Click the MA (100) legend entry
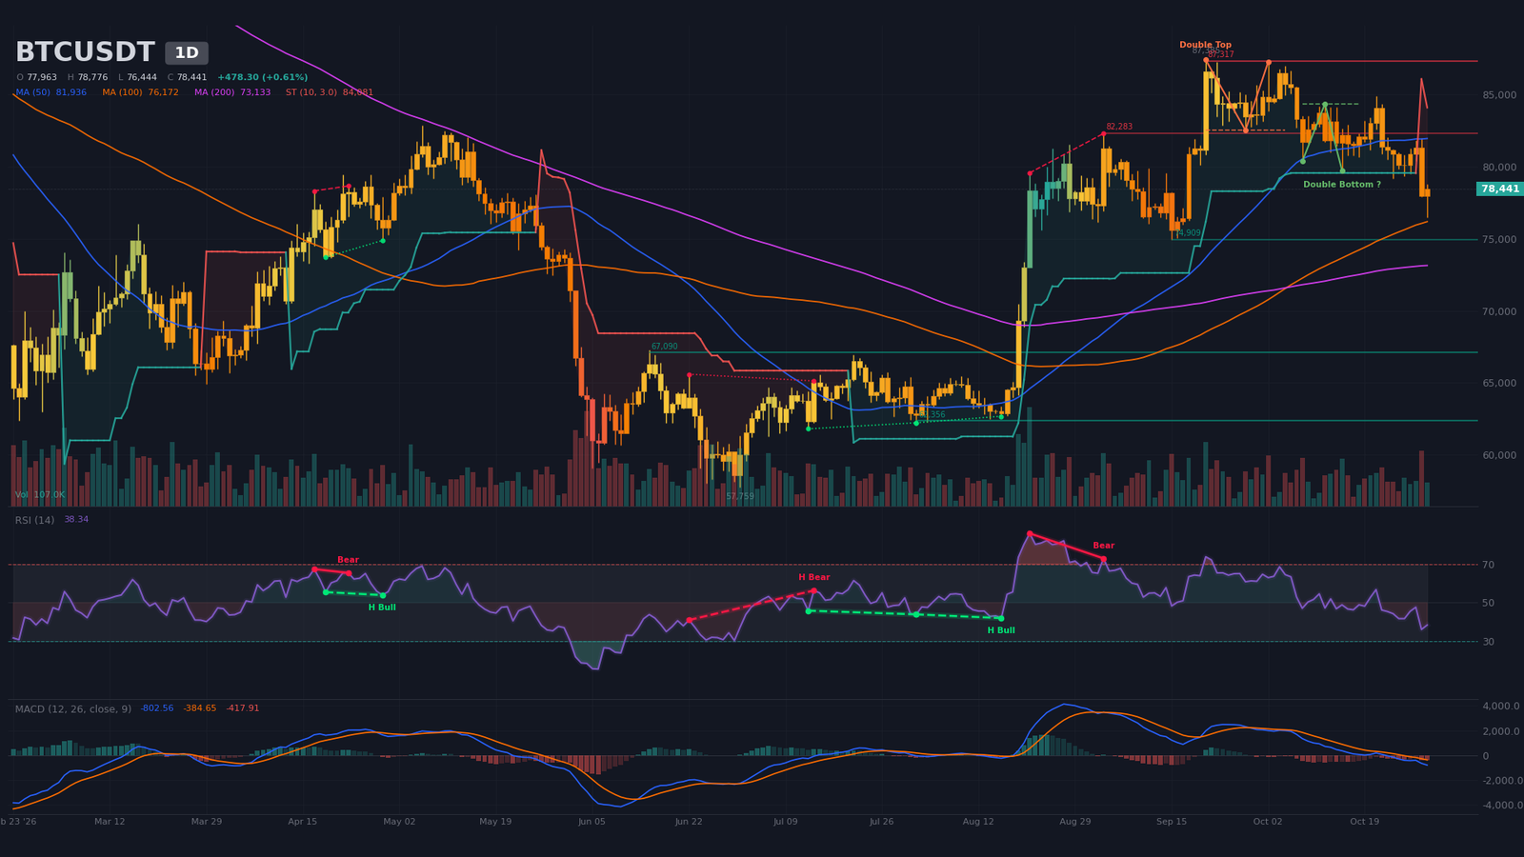The image size is (1524, 857). click(x=140, y=92)
